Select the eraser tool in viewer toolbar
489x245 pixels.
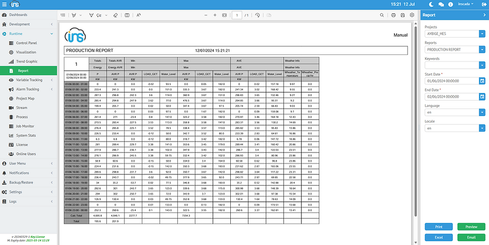(x=115, y=15)
